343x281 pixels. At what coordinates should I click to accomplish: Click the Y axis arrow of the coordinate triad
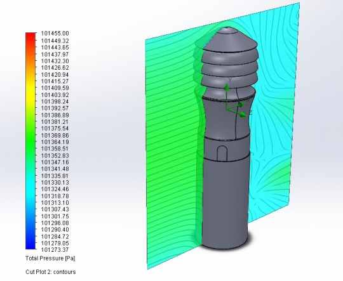[x=227, y=88]
